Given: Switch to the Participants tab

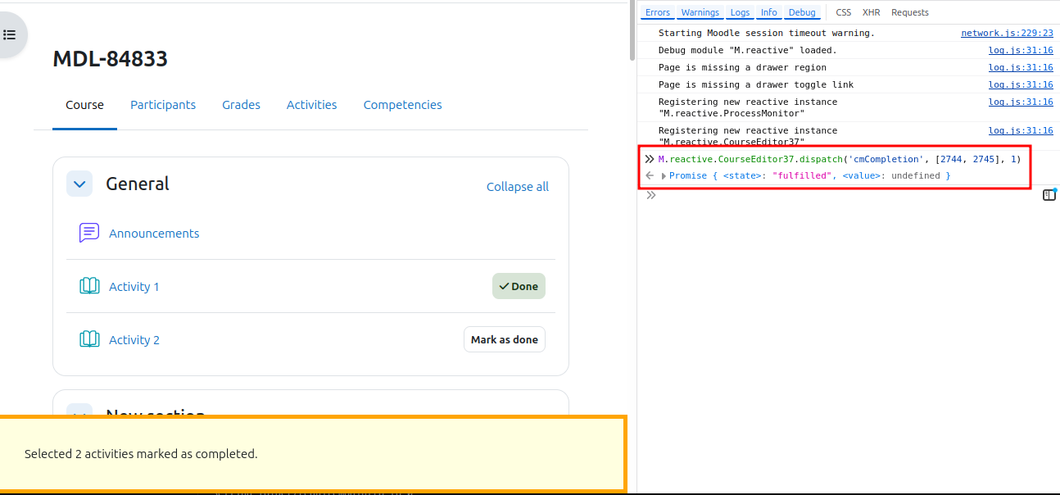Looking at the screenshot, I should pyautogui.click(x=163, y=105).
